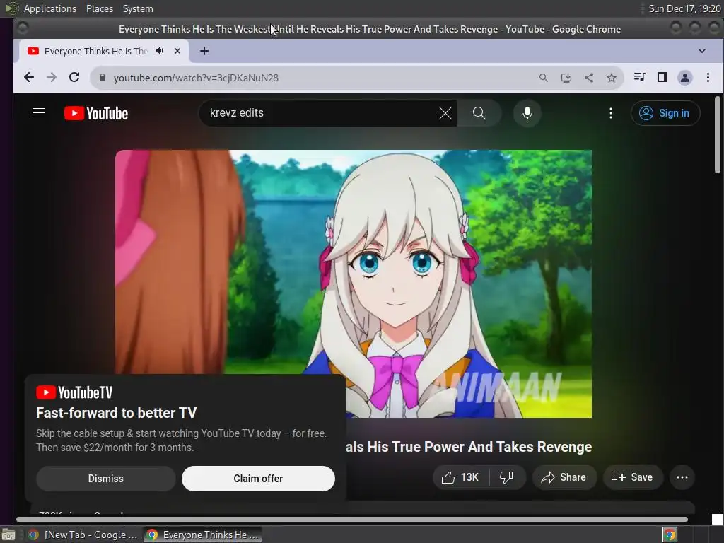Mute the tab via the speaker icon
The height and width of the screenshot is (543, 724).
coord(160,51)
